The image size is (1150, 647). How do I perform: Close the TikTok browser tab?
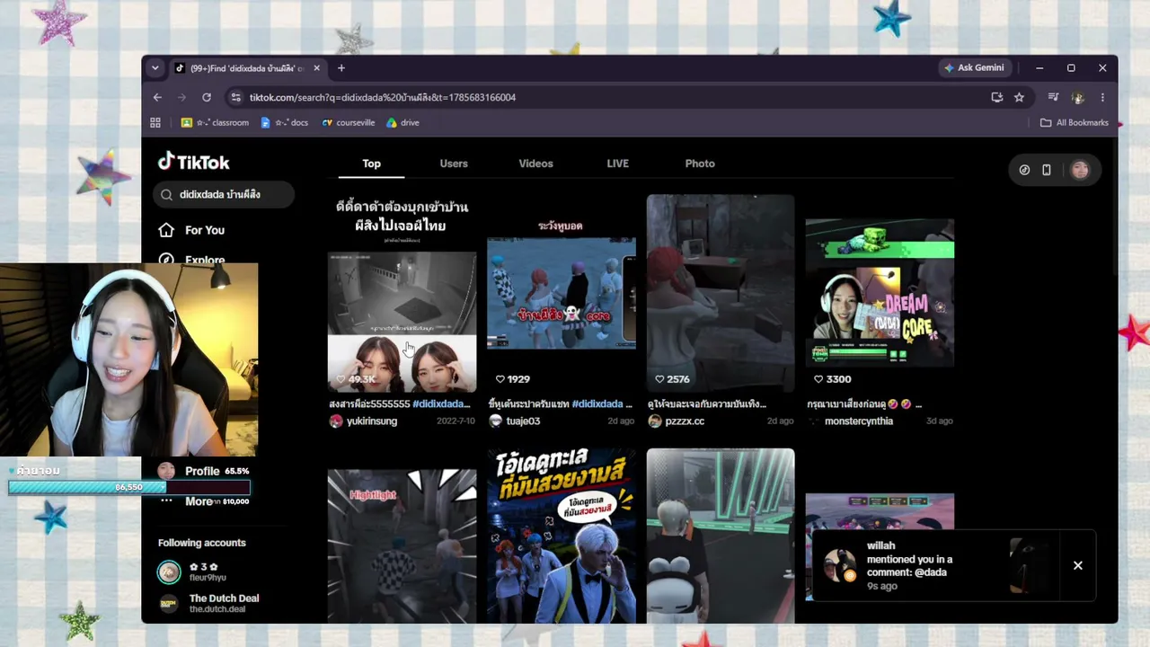click(317, 68)
